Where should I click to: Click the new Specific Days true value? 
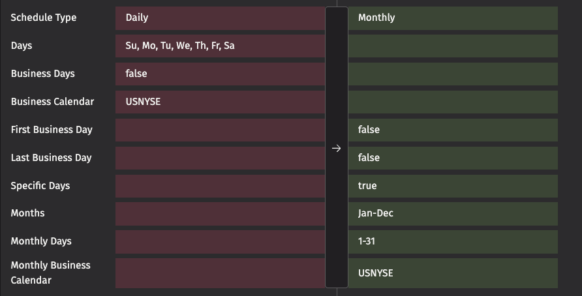point(367,186)
